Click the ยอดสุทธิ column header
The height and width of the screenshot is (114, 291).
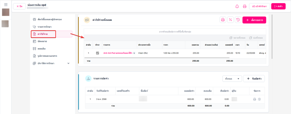click(227, 45)
